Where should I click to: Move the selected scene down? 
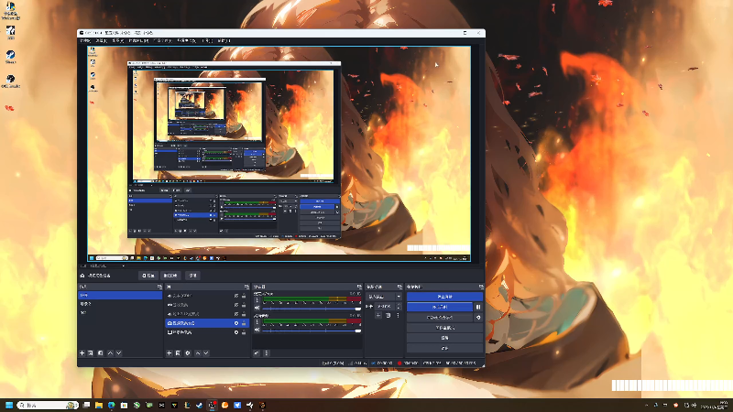point(119,353)
